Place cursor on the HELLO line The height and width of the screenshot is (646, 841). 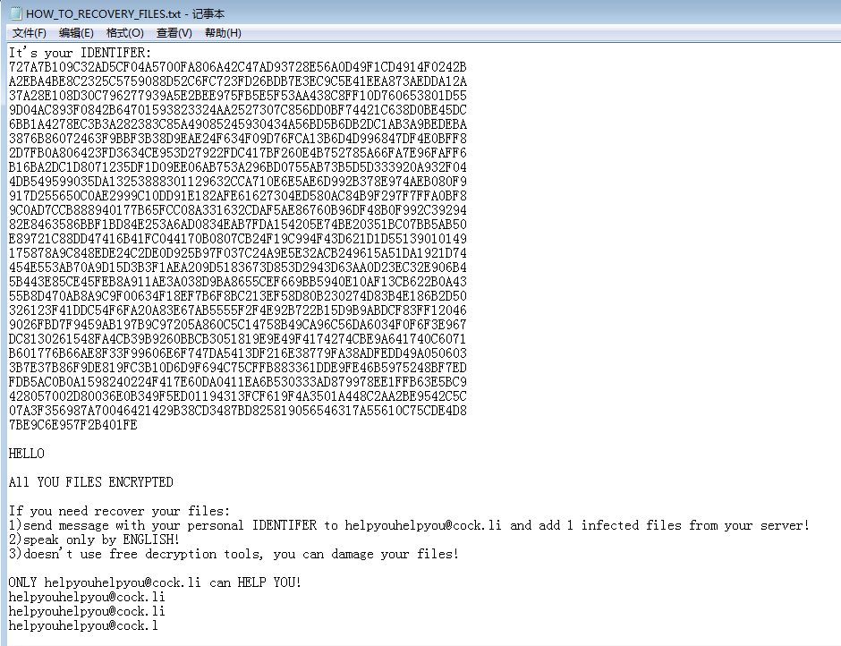(26, 454)
